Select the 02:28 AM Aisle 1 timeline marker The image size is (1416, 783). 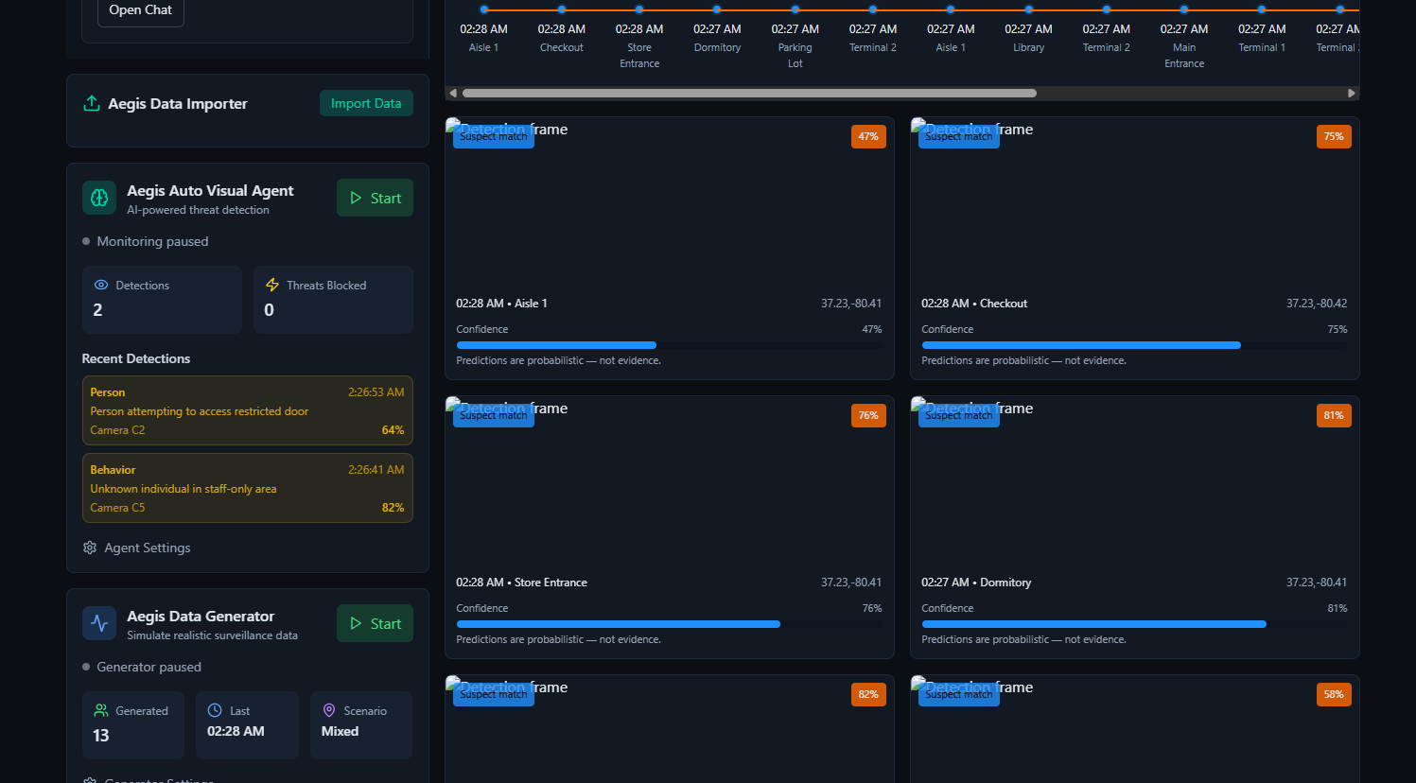(x=484, y=9)
